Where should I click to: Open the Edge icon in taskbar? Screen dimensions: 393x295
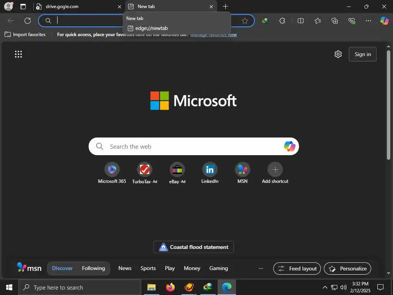click(x=226, y=287)
